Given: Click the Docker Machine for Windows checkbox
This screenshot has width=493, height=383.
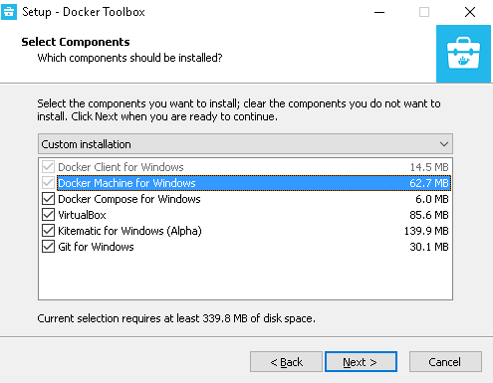Looking at the screenshot, I should pyautogui.click(x=49, y=183).
